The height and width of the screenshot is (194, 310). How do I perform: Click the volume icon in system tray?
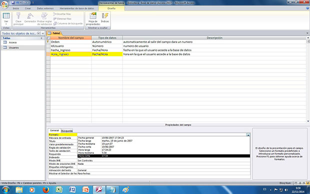(x=286, y=190)
